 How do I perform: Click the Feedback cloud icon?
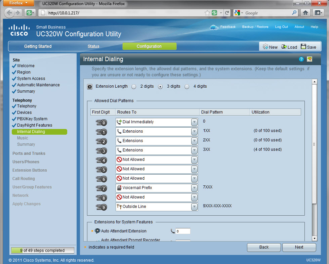[214, 27]
